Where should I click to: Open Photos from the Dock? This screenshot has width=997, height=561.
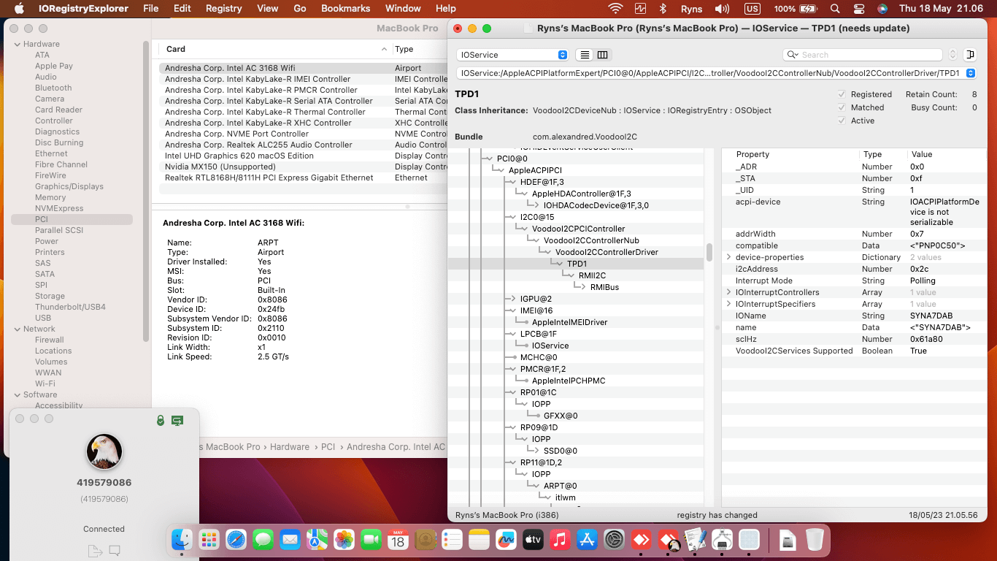[x=344, y=540]
